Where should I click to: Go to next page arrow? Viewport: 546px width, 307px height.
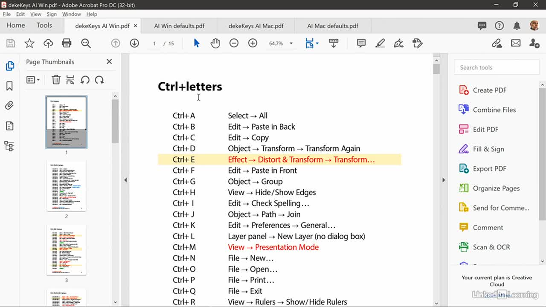134,43
